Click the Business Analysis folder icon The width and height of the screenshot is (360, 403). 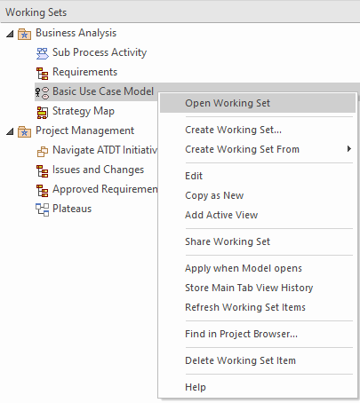(24, 34)
